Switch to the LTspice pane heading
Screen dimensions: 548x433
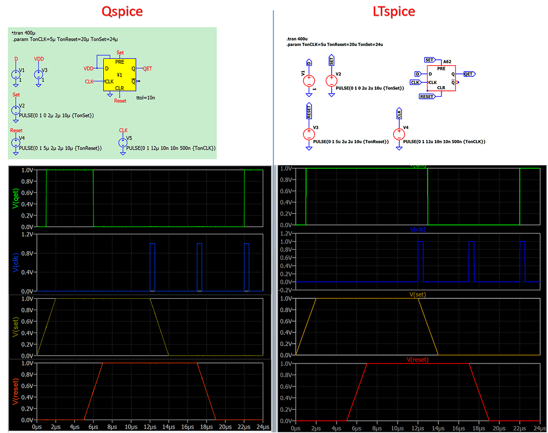(x=394, y=11)
